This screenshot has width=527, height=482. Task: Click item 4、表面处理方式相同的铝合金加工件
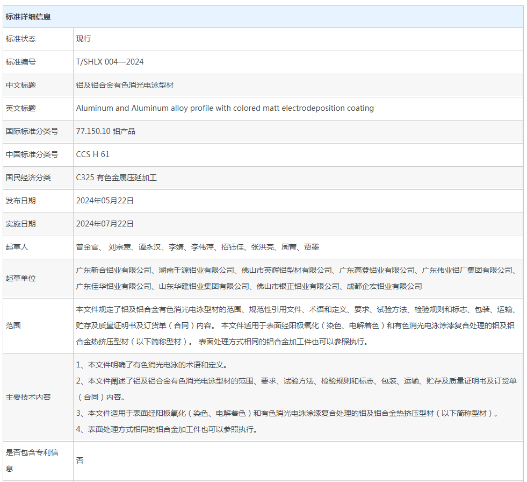coord(168,429)
